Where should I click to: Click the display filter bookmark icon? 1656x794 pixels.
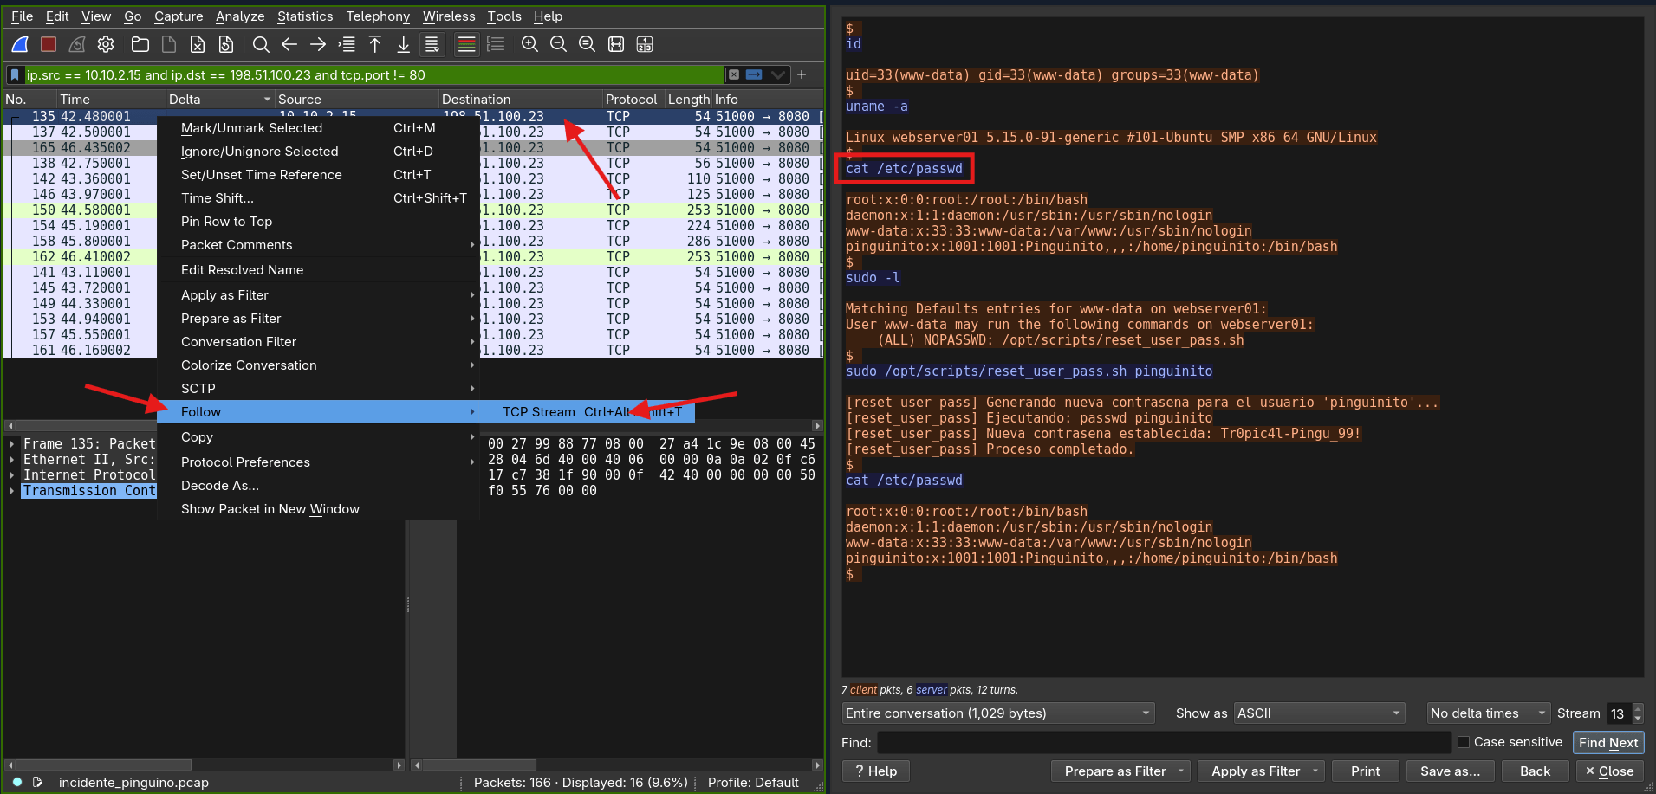(15, 74)
